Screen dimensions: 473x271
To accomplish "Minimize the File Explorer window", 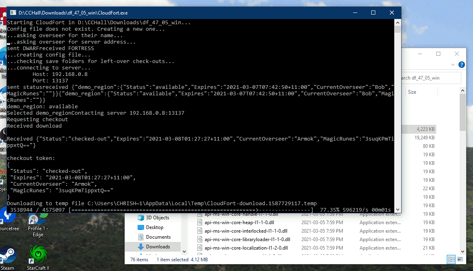I will tap(420, 54).
